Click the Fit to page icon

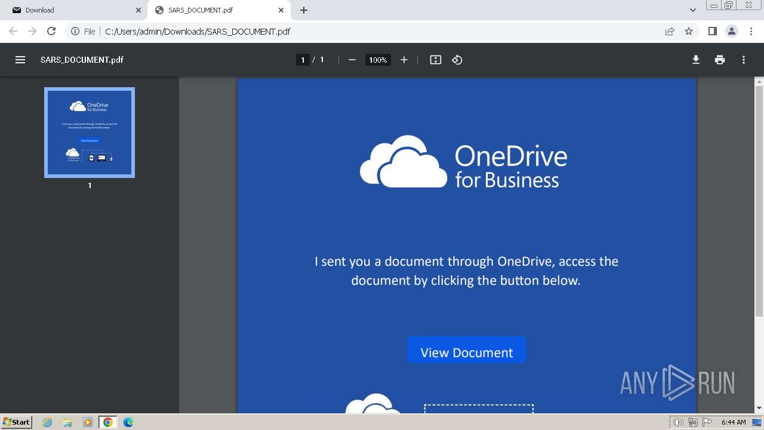point(436,60)
